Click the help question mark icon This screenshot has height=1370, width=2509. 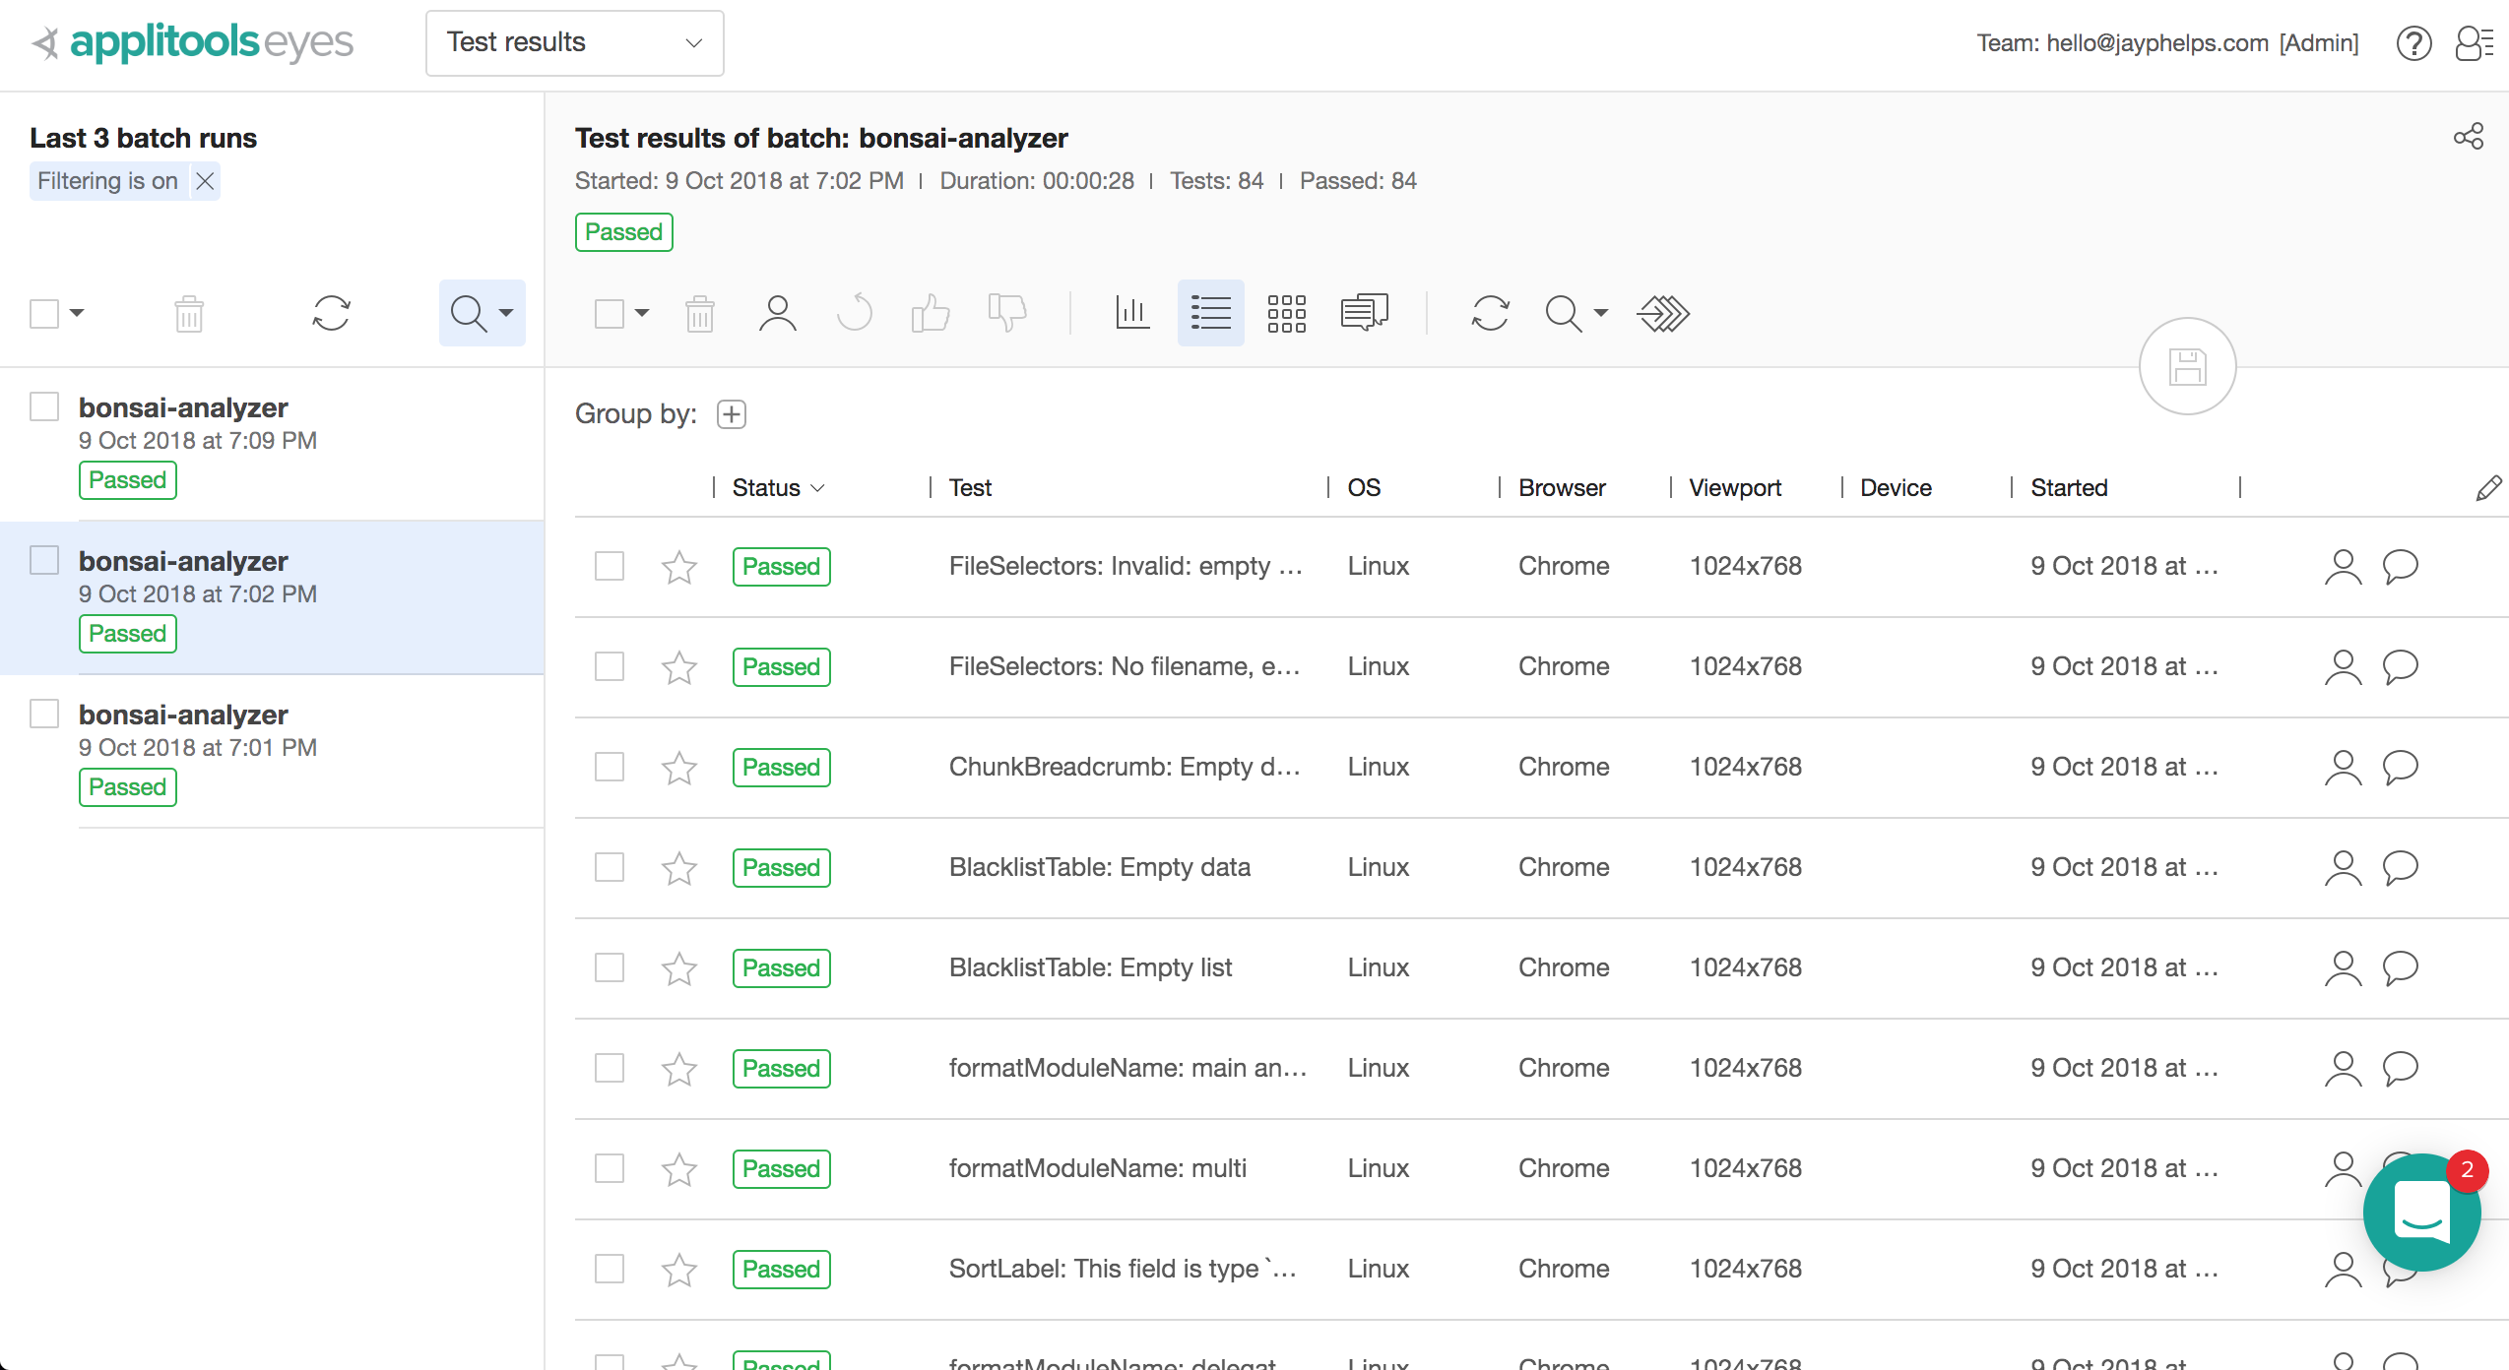pyautogui.click(x=2413, y=43)
